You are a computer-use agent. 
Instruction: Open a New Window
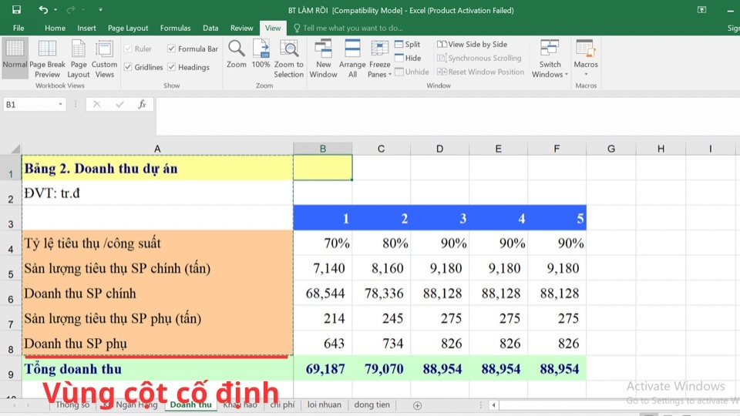click(323, 59)
